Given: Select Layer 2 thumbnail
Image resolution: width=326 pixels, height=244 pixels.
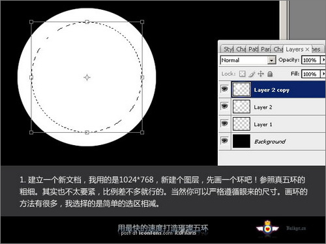Looking at the screenshot, I should [x=241, y=106].
